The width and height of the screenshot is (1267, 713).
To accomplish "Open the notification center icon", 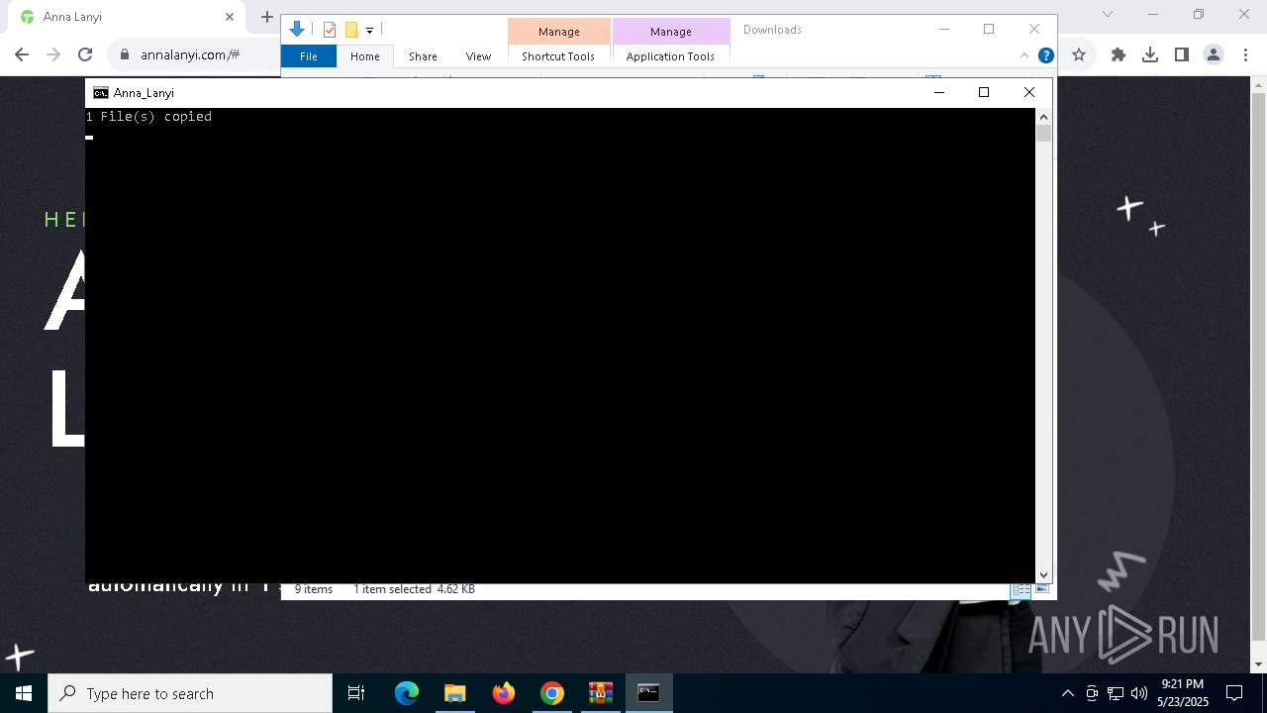I will [x=1234, y=693].
